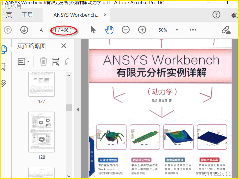
Task: Open the bookmarks panel icon
Action: pyautogui.click(x=4, y=67)
